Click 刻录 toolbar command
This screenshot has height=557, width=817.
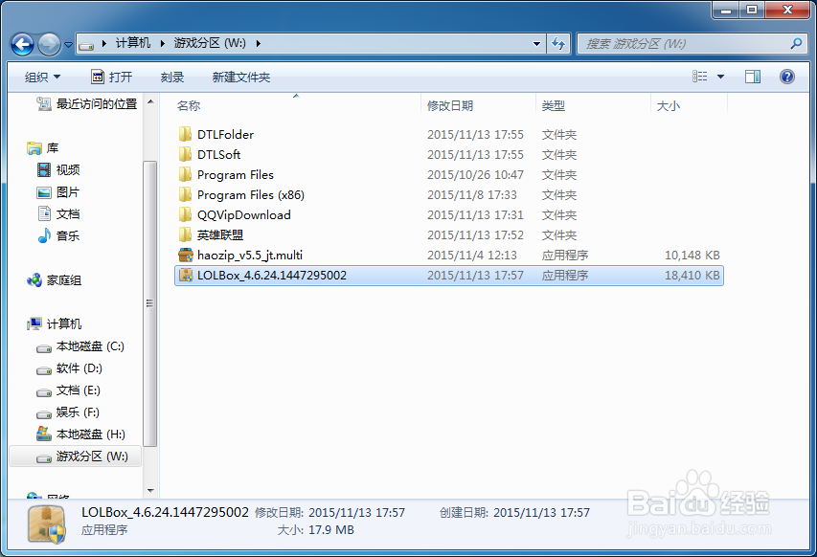172,78
